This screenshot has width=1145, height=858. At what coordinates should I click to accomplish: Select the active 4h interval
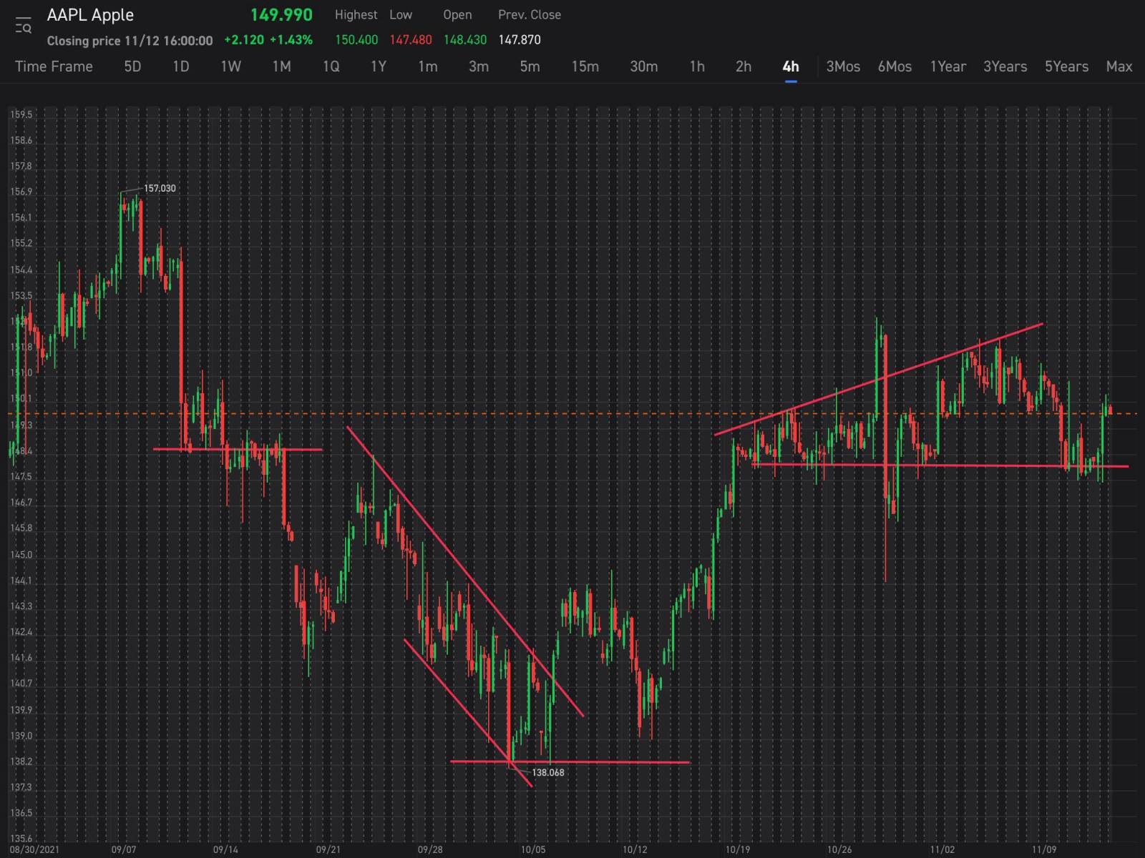(791, 66)
